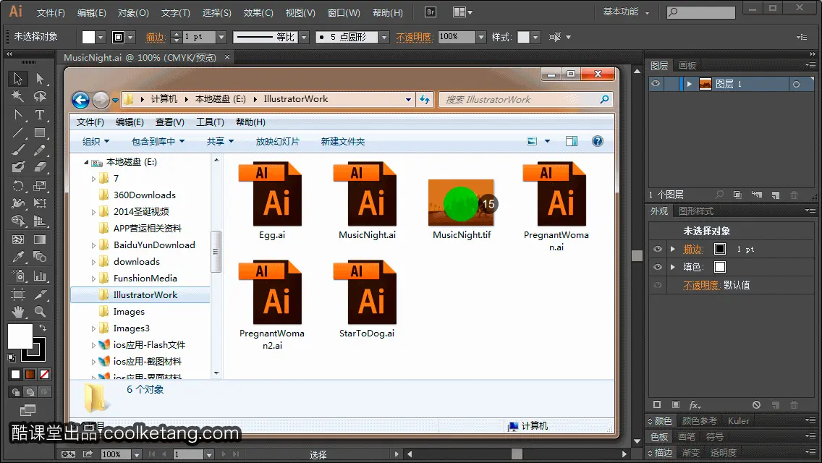Image resolution: width=822 pixels, height=463 pixels.
Task: Click the Explorer help icon
Action: 597,141
